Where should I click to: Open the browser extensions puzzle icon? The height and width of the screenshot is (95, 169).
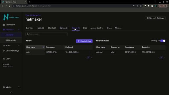pos(149,6)
